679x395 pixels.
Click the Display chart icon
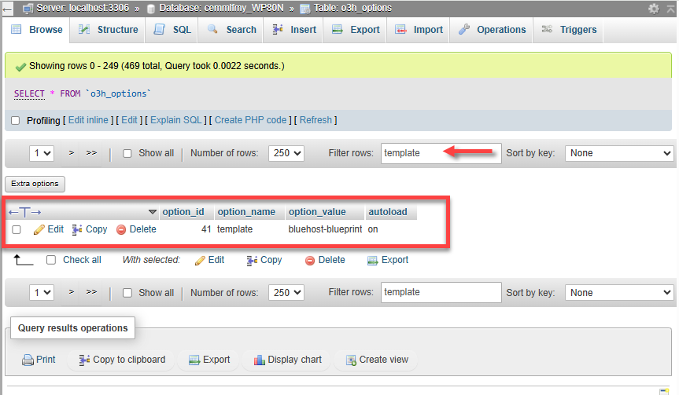click(x=260, y=360)
